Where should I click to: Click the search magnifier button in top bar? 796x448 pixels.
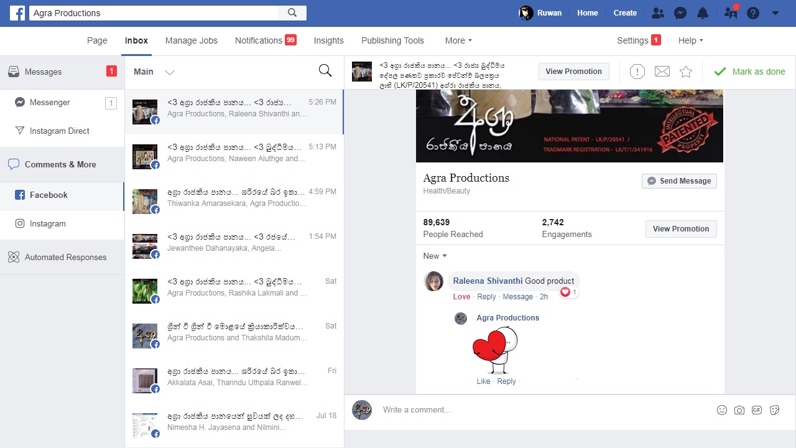click(x=292, y=12)
